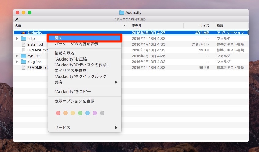Image resolution: width=259 pixels, height=152 pixels.
Task: Expand the nyquist folder disclosure triangle
Action: 17,56
